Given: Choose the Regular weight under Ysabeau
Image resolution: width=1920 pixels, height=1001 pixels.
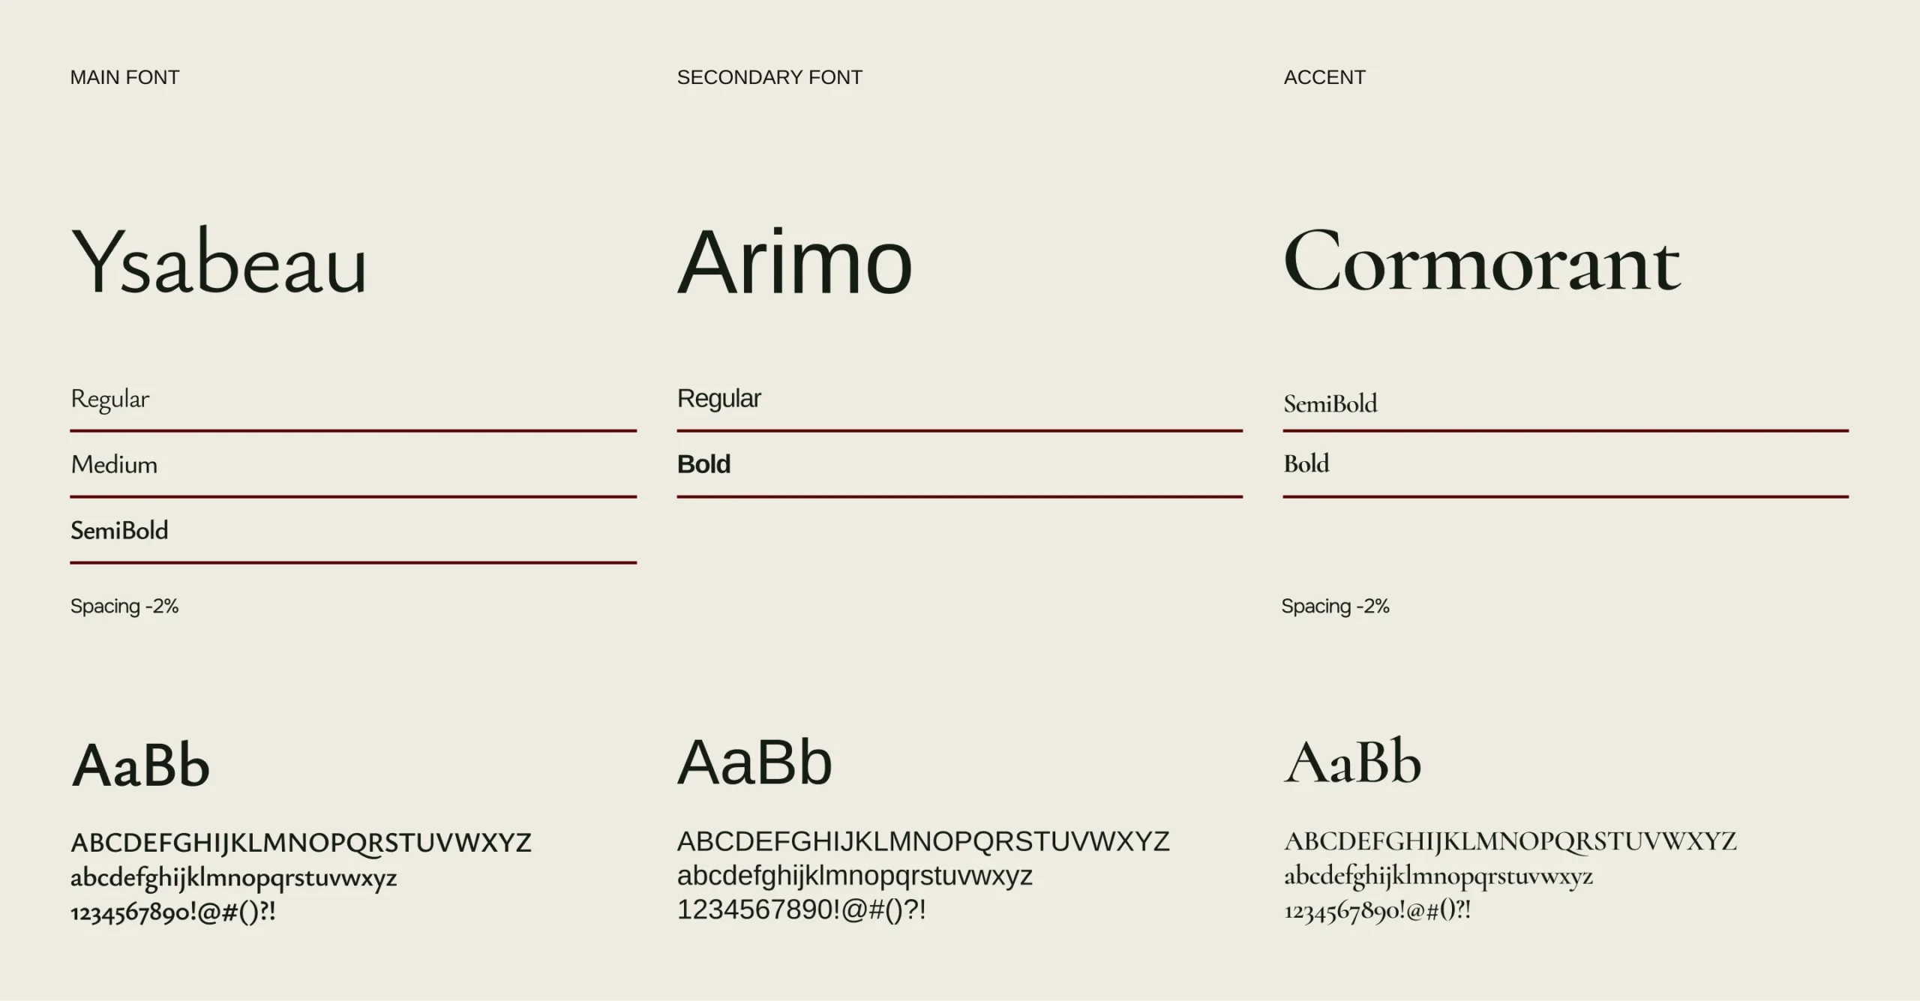Looking at the screenshot, I should point(109,399).
